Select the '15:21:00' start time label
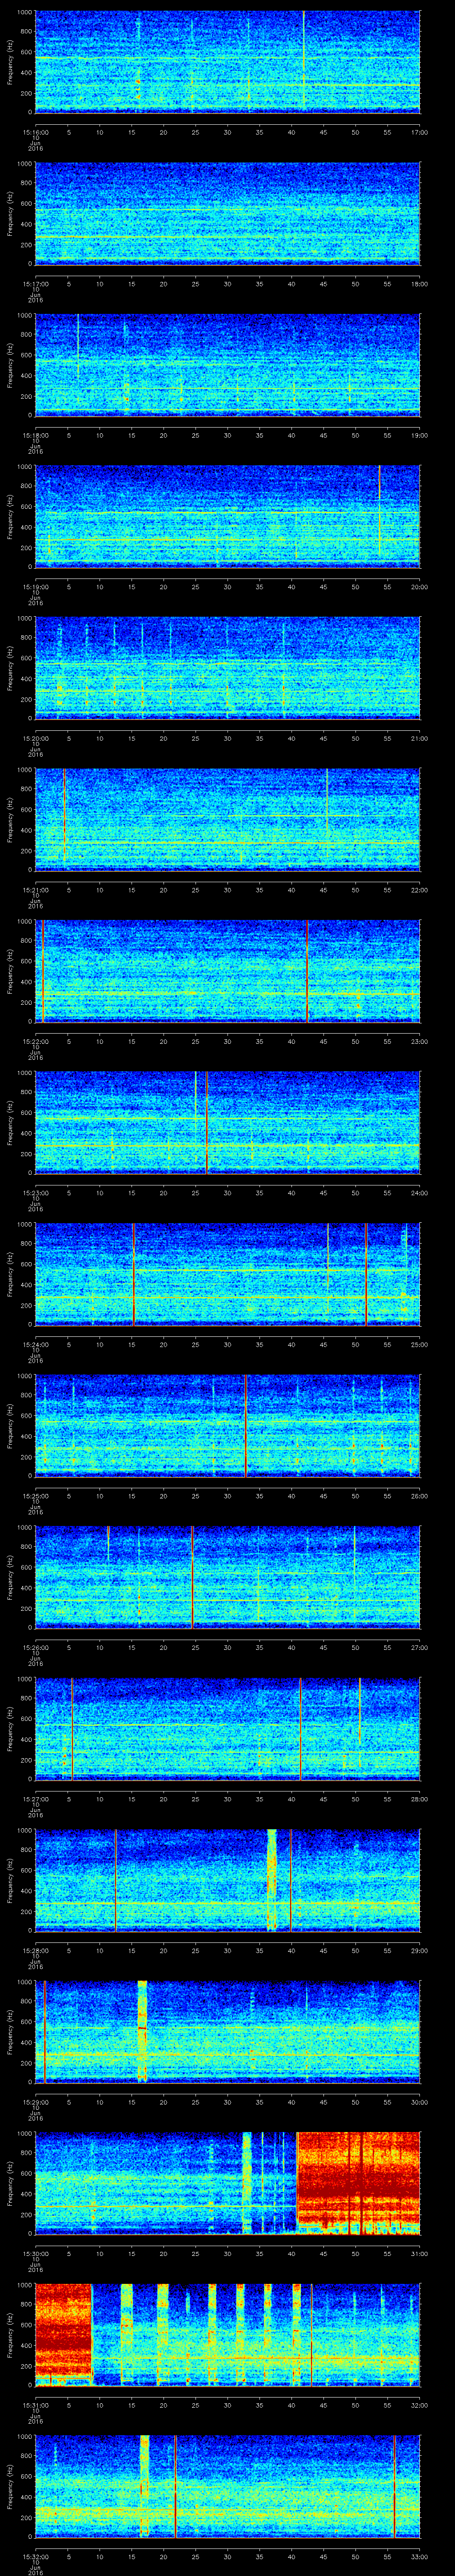 tap(35, 891)
